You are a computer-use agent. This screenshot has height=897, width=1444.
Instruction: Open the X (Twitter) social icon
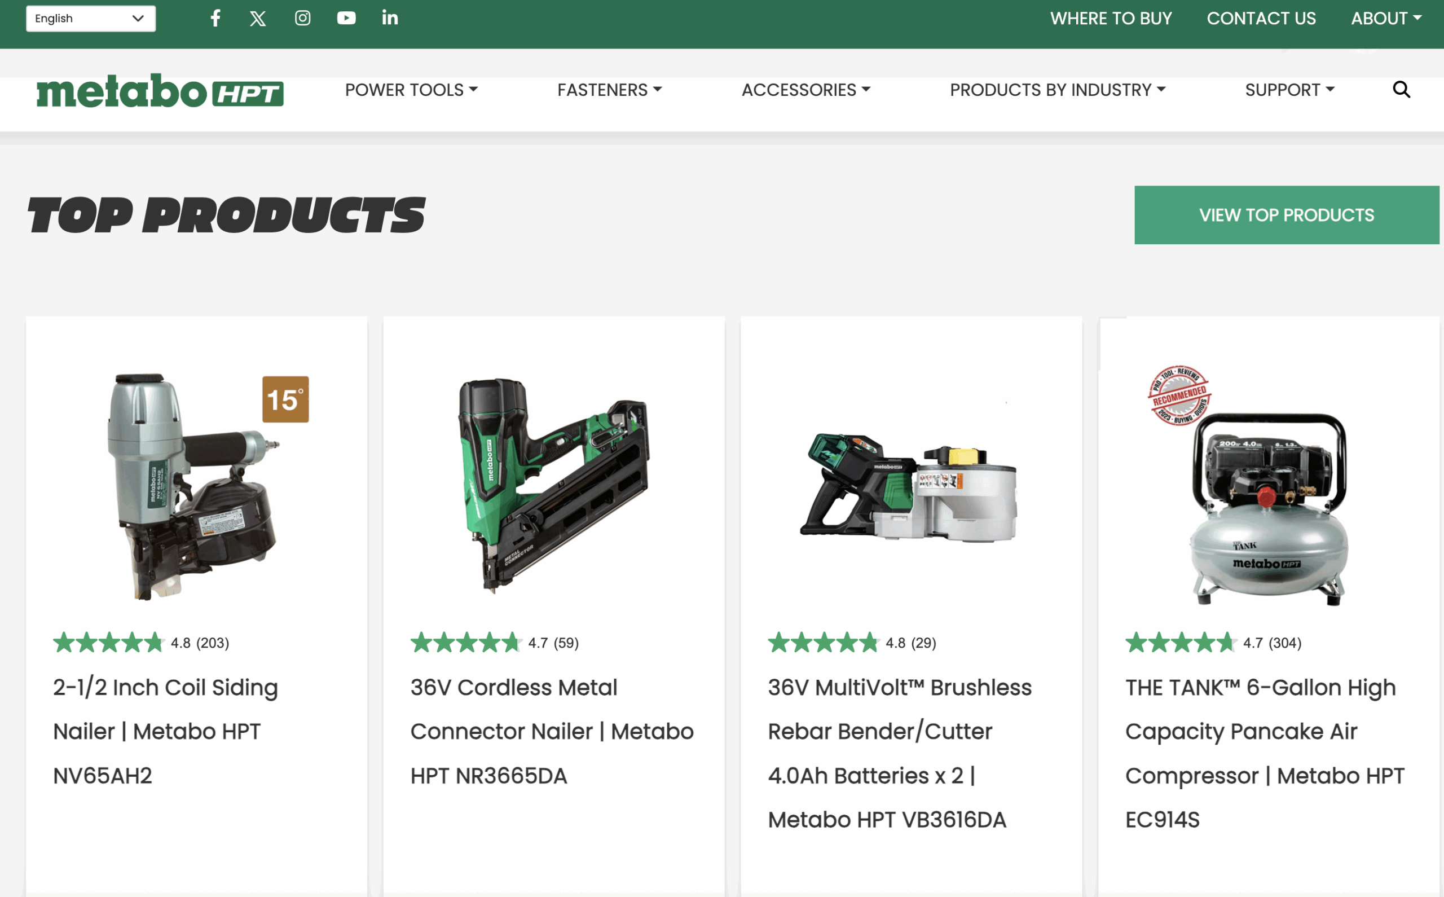(x=258, y=19)
